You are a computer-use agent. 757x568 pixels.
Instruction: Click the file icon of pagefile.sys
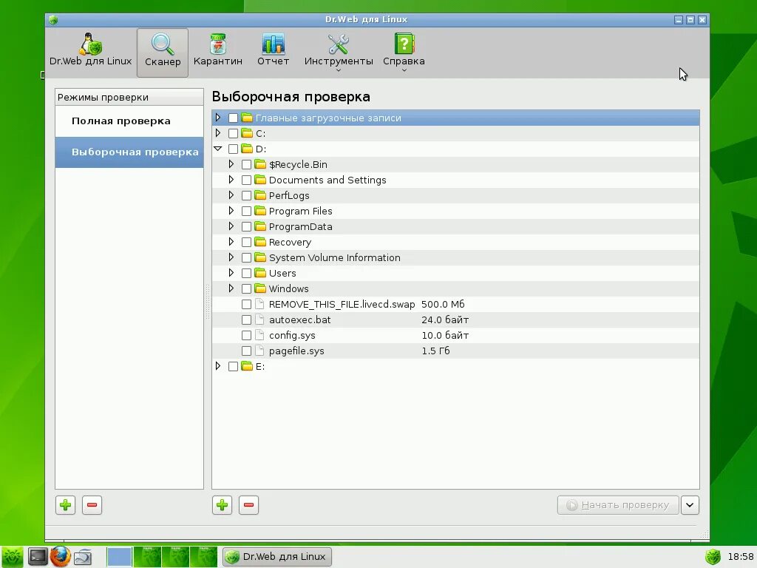259,351
